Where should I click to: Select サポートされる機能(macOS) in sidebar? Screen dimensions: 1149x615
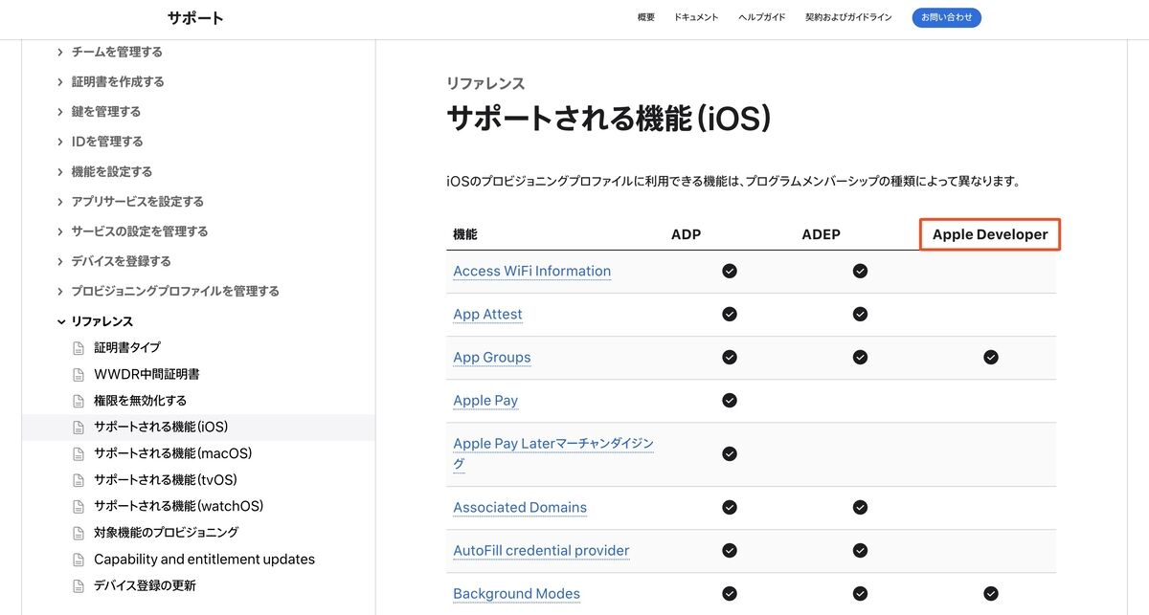pyautogui.click(x=173, y=453)
